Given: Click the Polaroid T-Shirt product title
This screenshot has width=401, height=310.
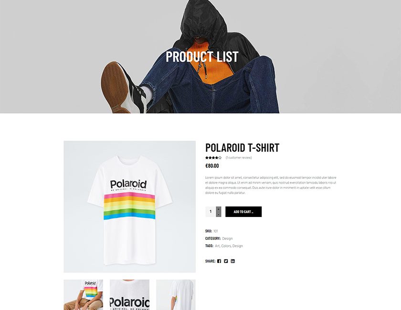Looking at the screenshot, I should 242,148.
